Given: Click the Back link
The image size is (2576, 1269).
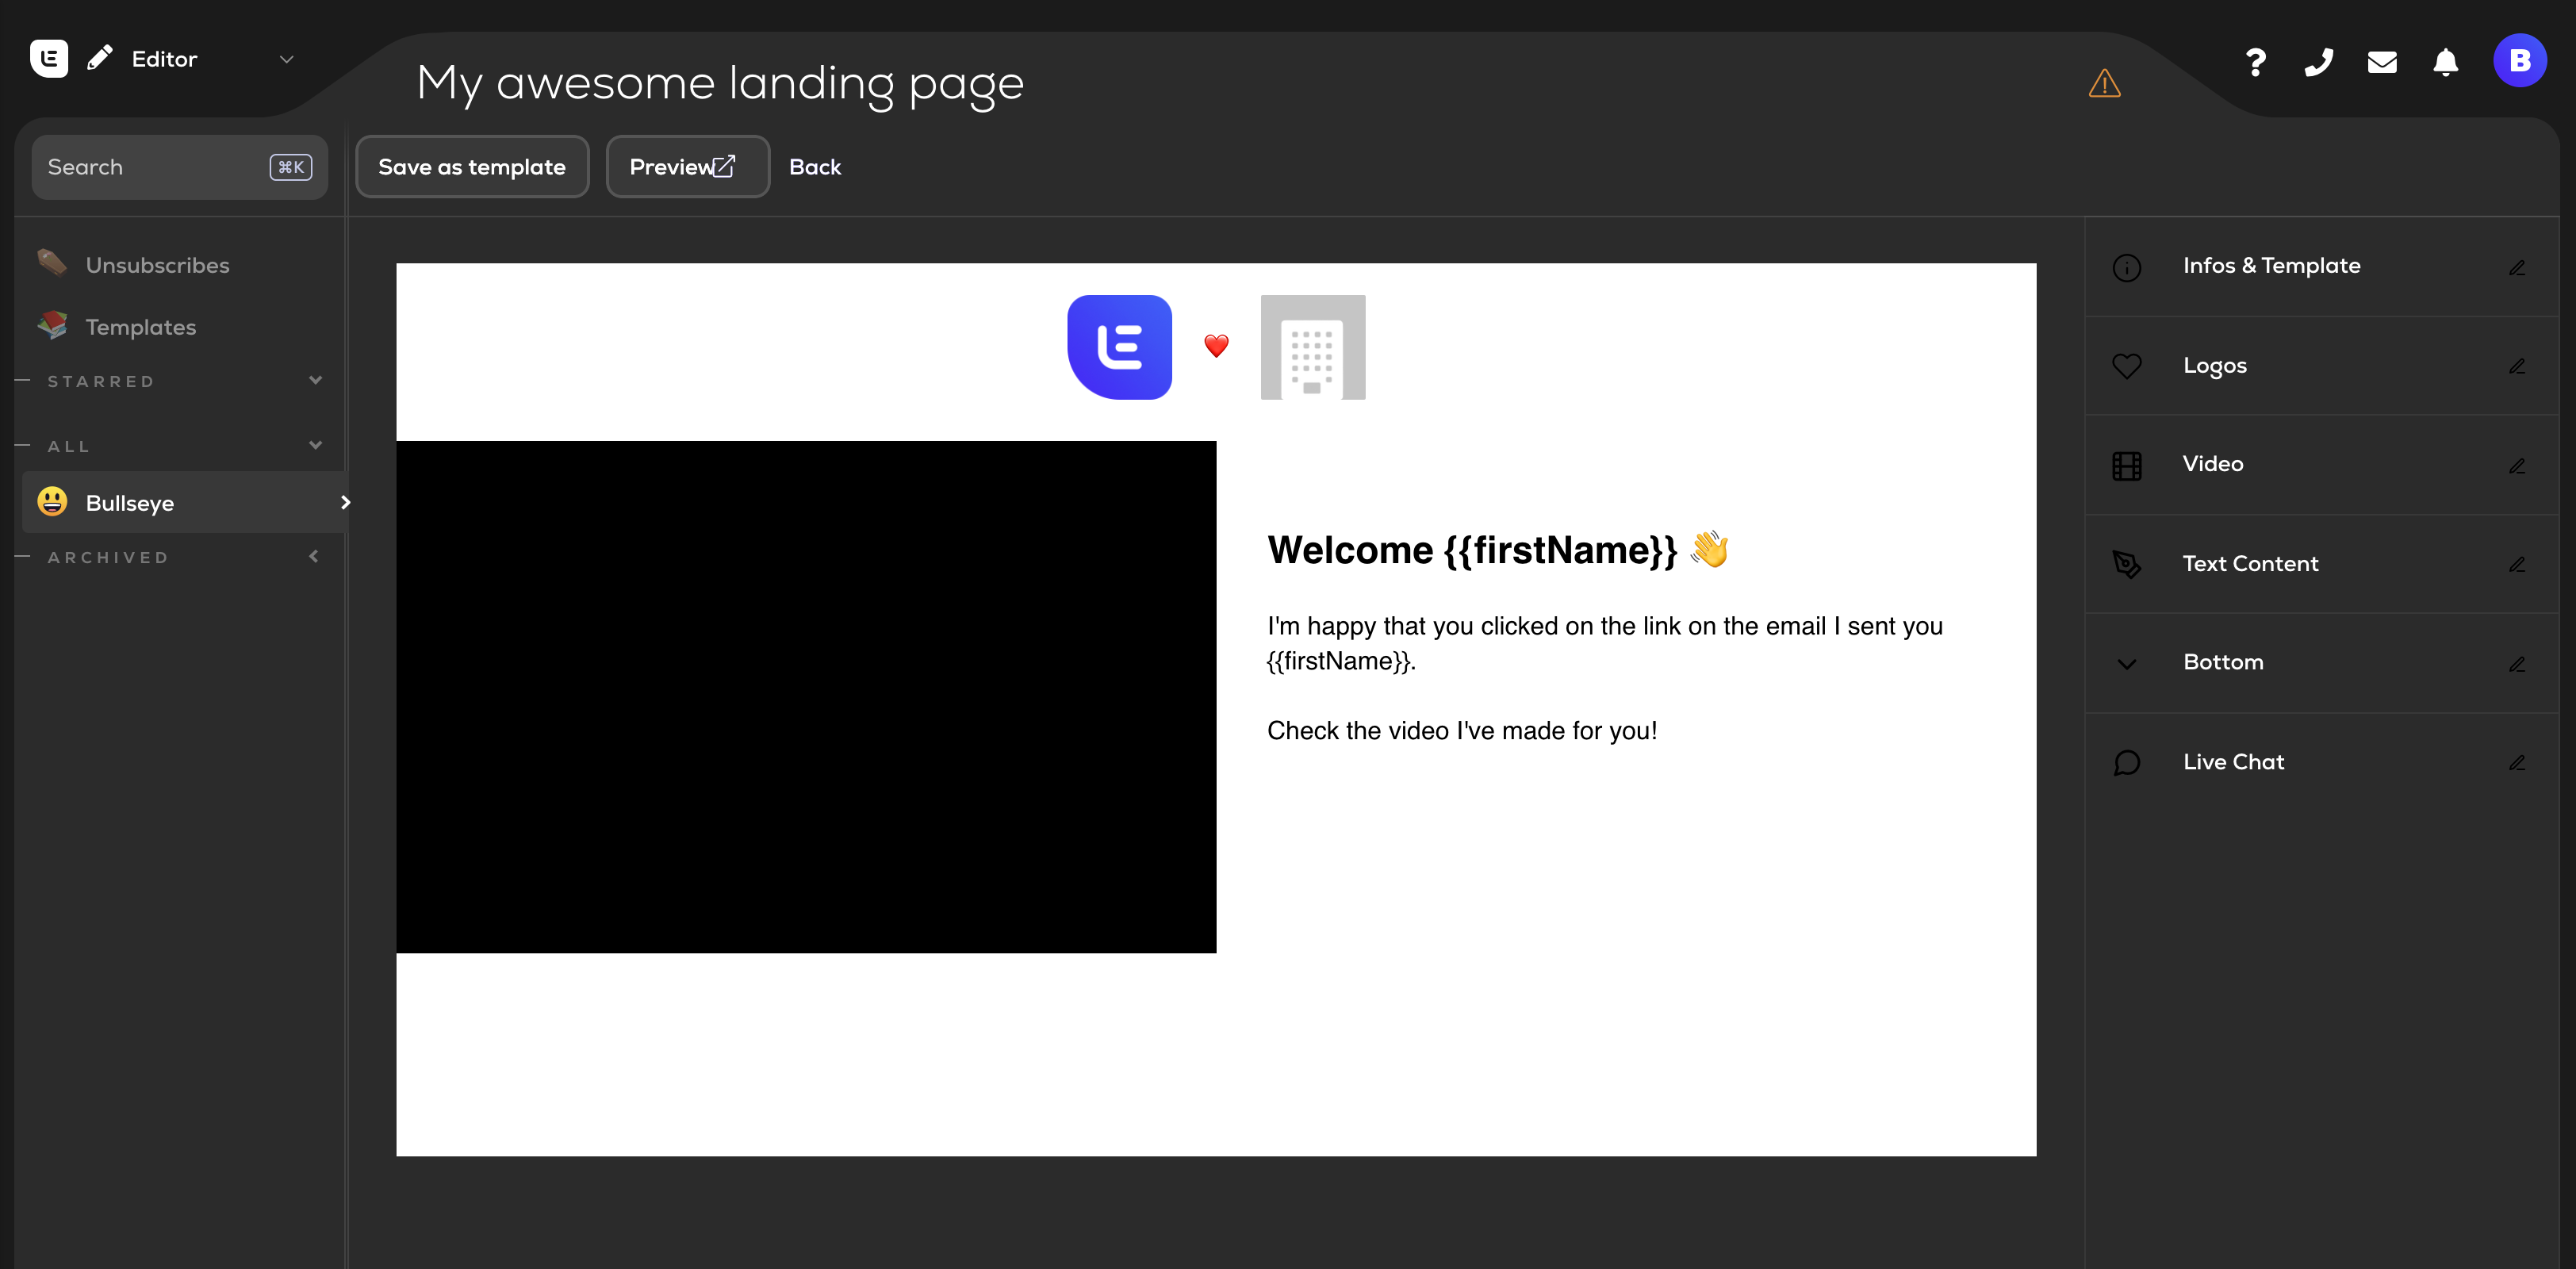Looking at the screenshot, I should point(814,167).
